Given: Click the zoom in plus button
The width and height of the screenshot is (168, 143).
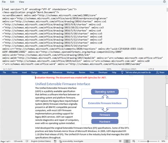Looking at the screenshot, I should pos(159,141).
